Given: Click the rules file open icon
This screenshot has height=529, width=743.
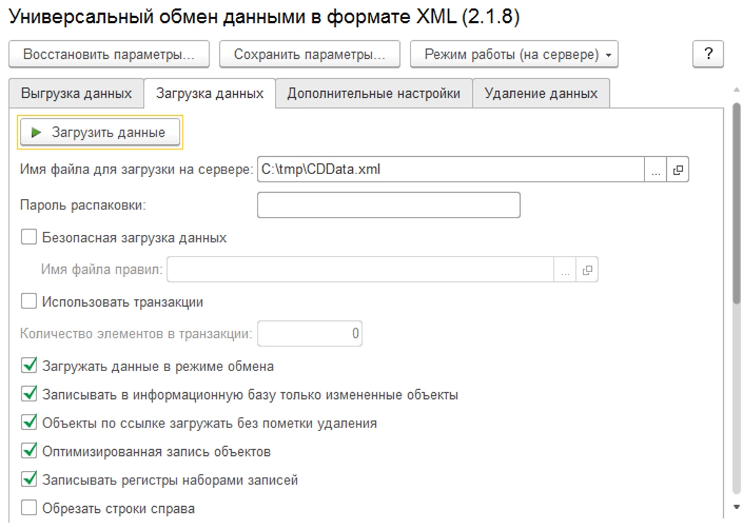Looking at the screenshot, I should (x=587, y=270).
